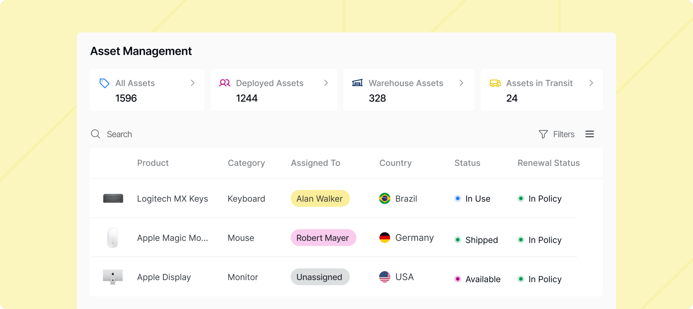Click the search magnifying glass icon

96,134
